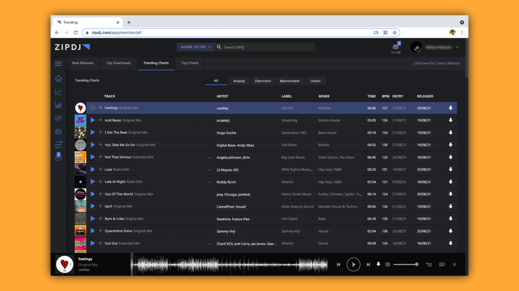519x291 pixels.
Task: Play Quarantine Done Original Mix
Action: [93, 231]
